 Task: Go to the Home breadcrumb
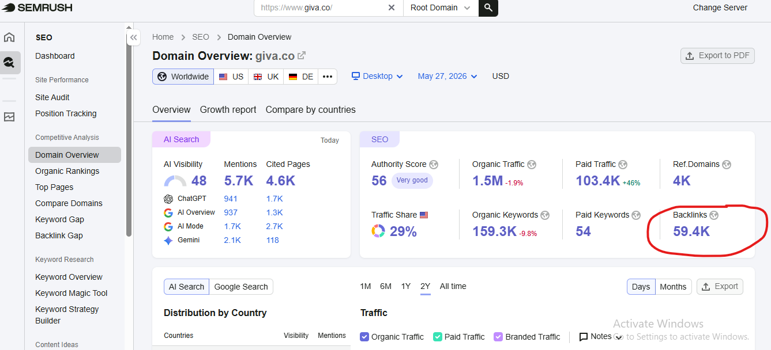(x=163, y=37)
